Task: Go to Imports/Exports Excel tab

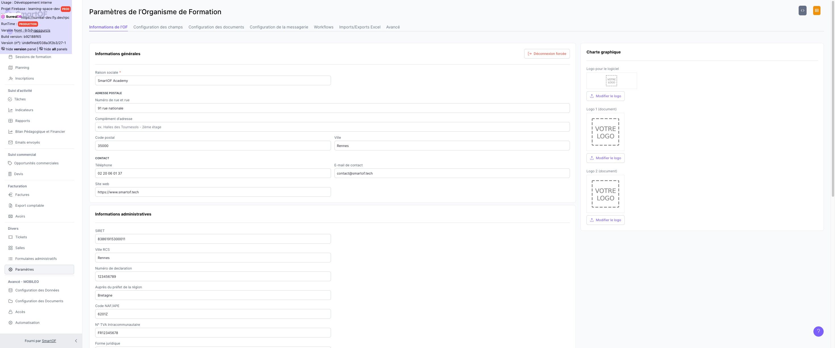Action: coord(359,27)
